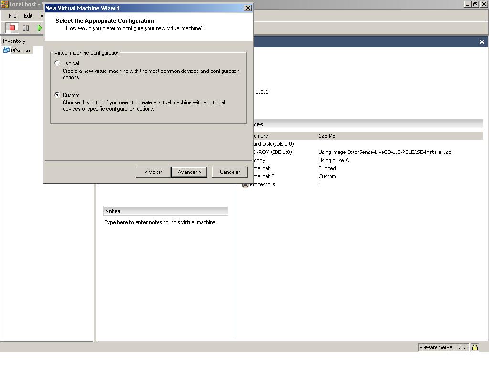The image size is (489, 366).
Task: Select the Typical configuration radio button
Action: [57, 63]
